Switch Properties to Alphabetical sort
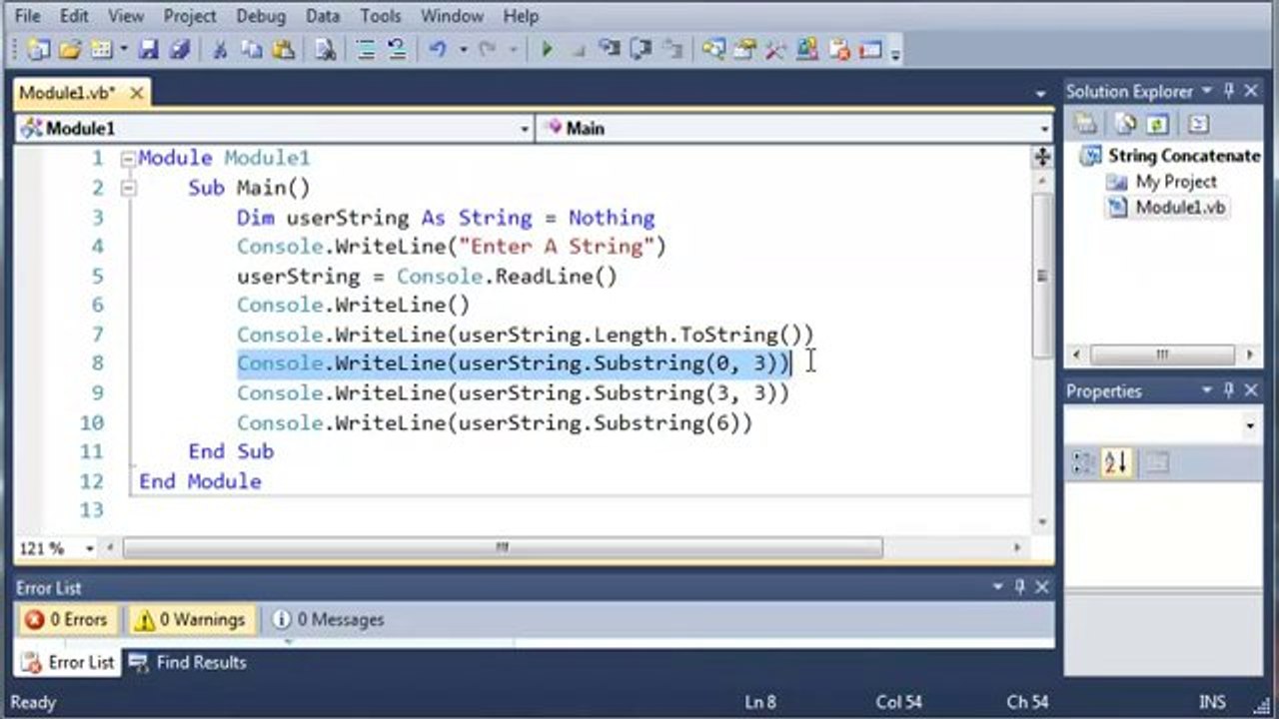 coord(1116,462)
